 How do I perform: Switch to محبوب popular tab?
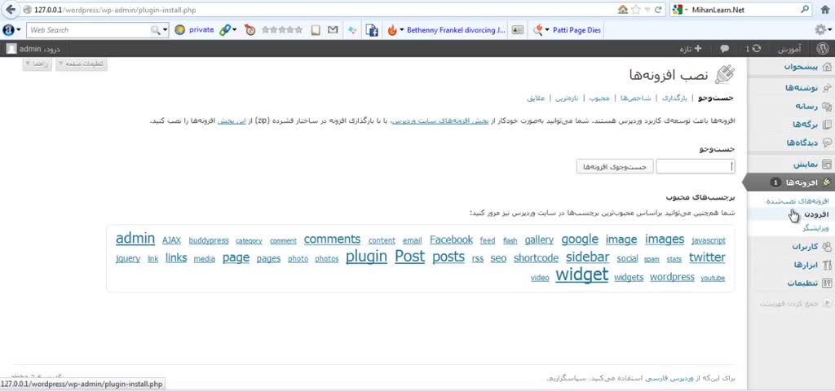click(599, 98)
